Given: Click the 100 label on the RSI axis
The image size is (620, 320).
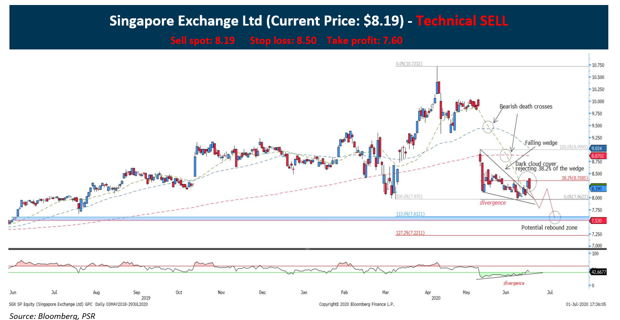Looking at the screenshot, I should click(594, 253).
